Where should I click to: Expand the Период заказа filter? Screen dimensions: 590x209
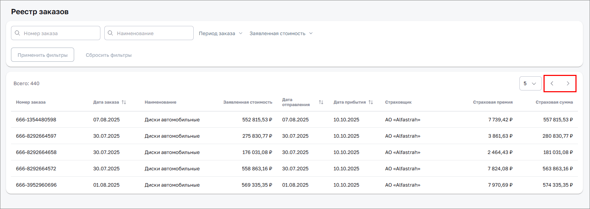(220, 33)
